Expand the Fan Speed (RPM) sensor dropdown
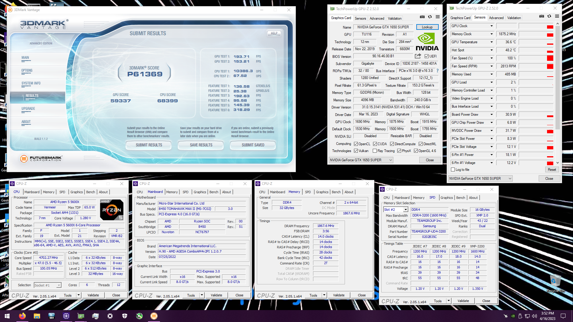 492,66
